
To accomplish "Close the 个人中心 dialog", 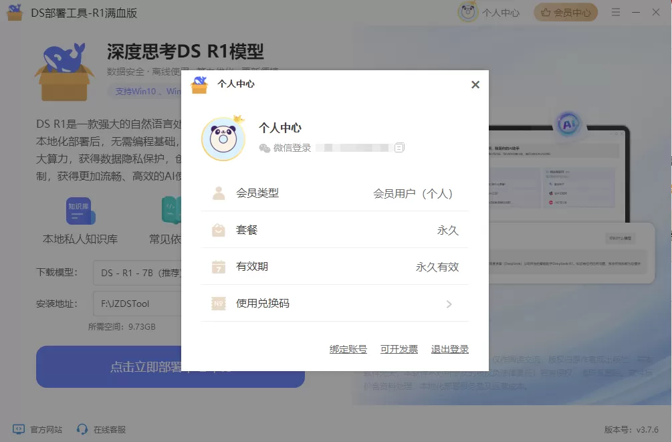I will click(x=475, y=84).
